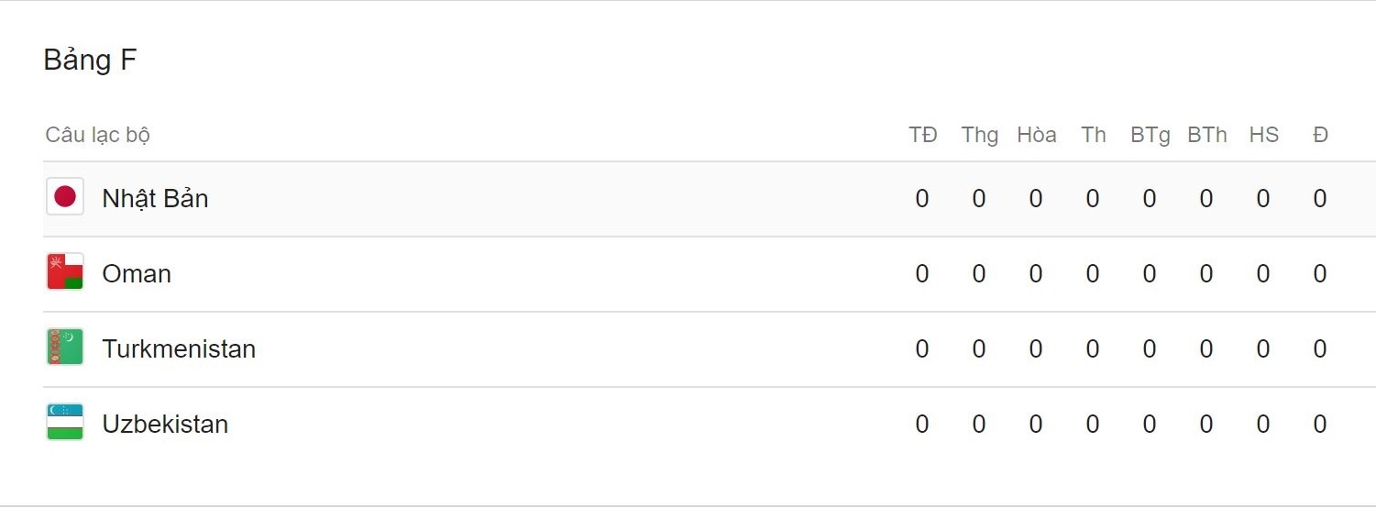Click the Uzbekistan flag icon
Image resolution: width=1376 pixels, height=508 pixels.
point(65,423)
